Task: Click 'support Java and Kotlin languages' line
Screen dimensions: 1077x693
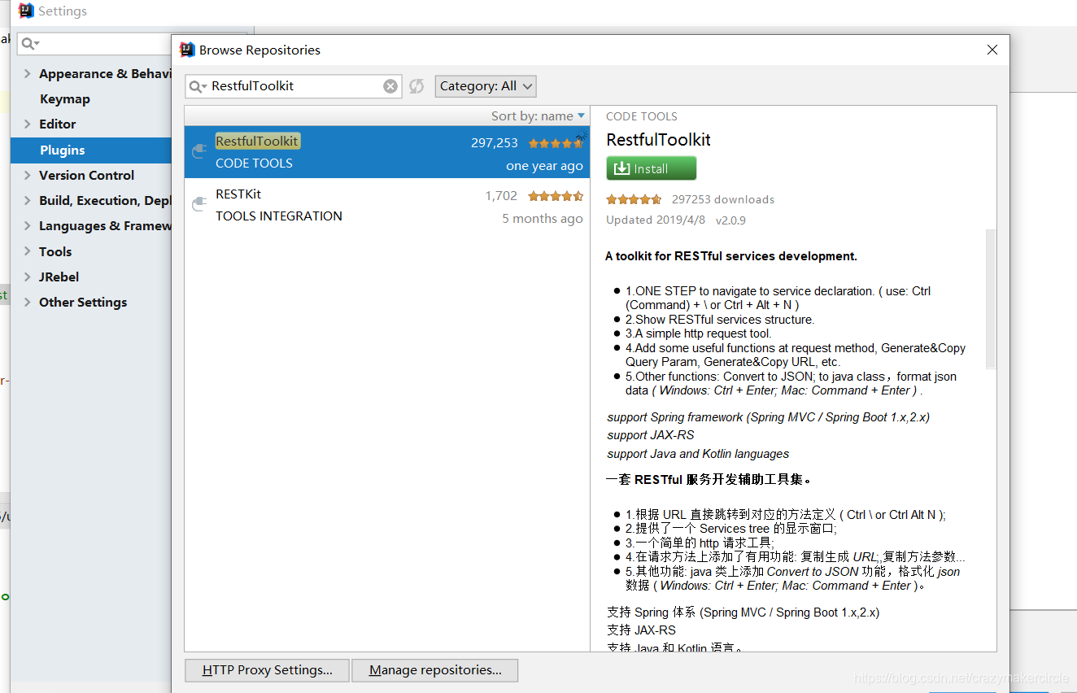Action: [698, 454]
